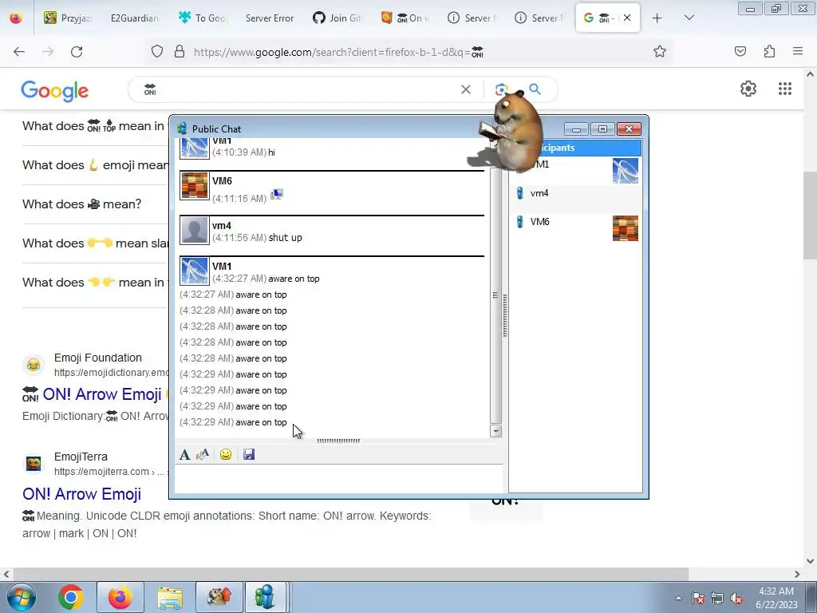Go back with the Firefox back arrow
817x613 pixels.
[19, 52]
